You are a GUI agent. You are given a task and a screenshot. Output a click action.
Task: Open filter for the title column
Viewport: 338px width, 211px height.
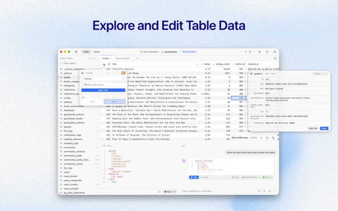pyautogui.click(x=197, y=64)
